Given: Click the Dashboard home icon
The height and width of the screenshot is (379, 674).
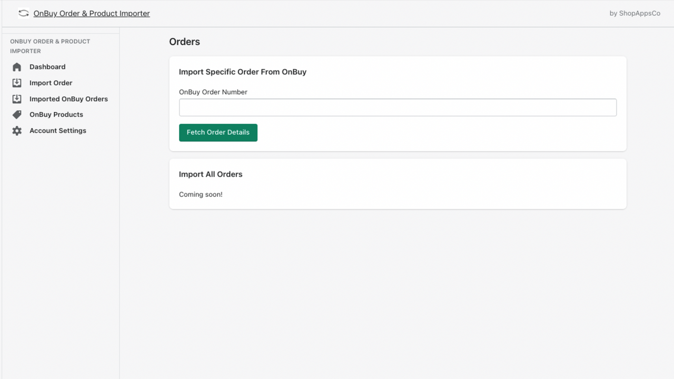Looking at the screenshot, I should coord(17,67).
